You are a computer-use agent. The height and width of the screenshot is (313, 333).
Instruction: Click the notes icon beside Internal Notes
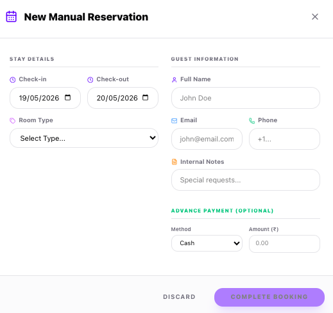click(175, 162)
